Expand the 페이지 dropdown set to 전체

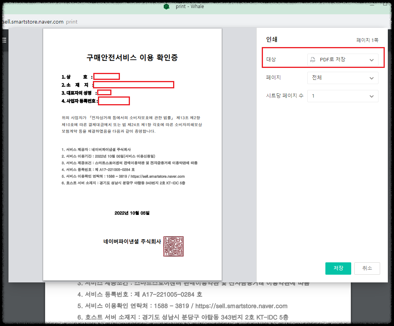[x=343, y=78]
